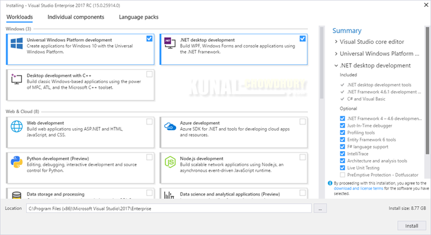Click the Node.js hexagon logo icon

tap(170, 162)
